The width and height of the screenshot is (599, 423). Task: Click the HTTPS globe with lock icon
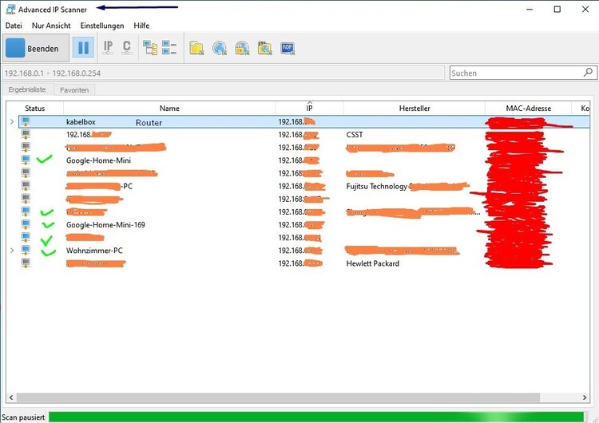click(242, 48)
